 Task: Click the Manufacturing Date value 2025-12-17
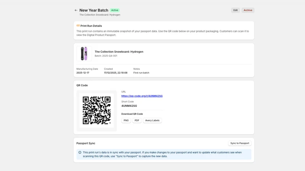click(x=83, y=73)
